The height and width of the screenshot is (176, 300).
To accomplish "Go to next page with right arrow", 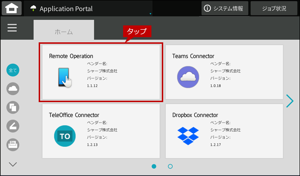I will [290, 101].
